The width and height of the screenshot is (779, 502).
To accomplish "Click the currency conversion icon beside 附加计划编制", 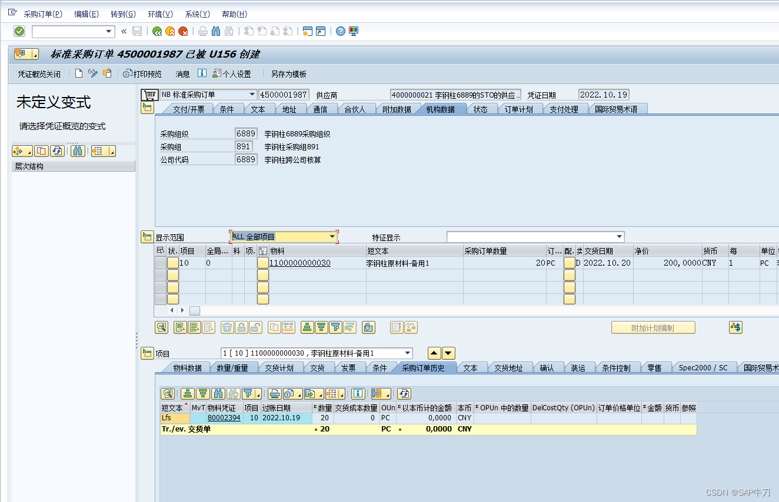I will point(735,327).
